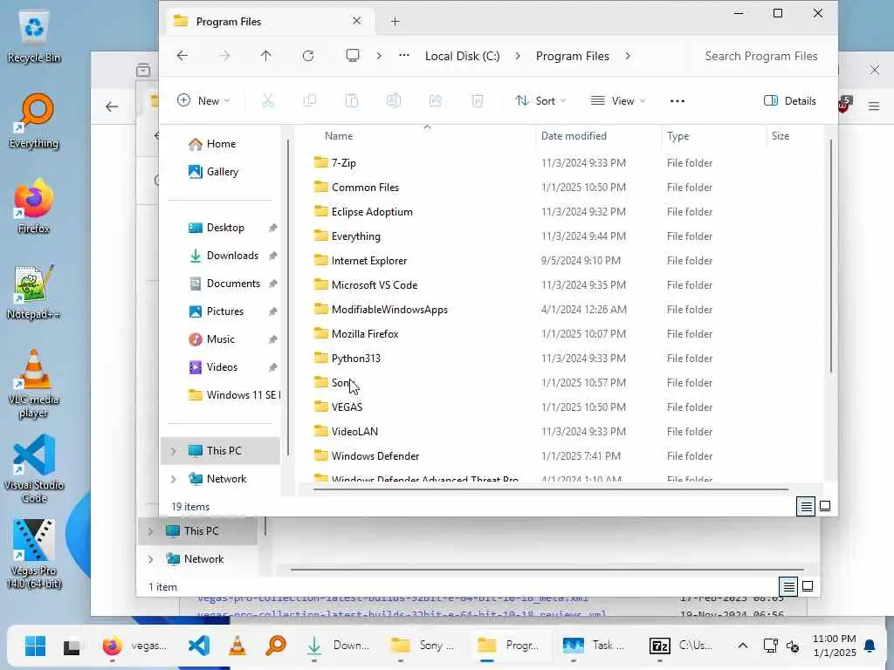Click the Delete trash icon
This screenshot has height=670, width=894.
478,101
